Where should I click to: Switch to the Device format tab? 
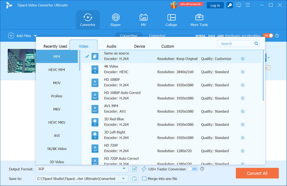(x=139, y=46)
